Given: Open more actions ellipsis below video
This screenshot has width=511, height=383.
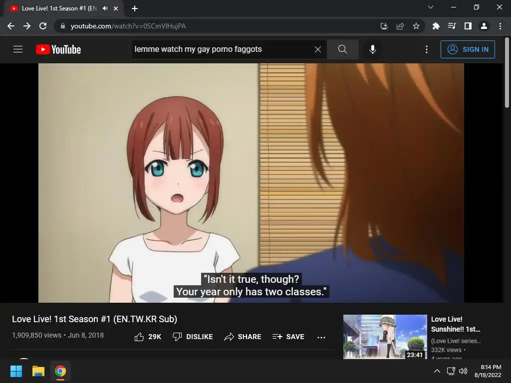Looking at the screenshot, I should 321,338.
